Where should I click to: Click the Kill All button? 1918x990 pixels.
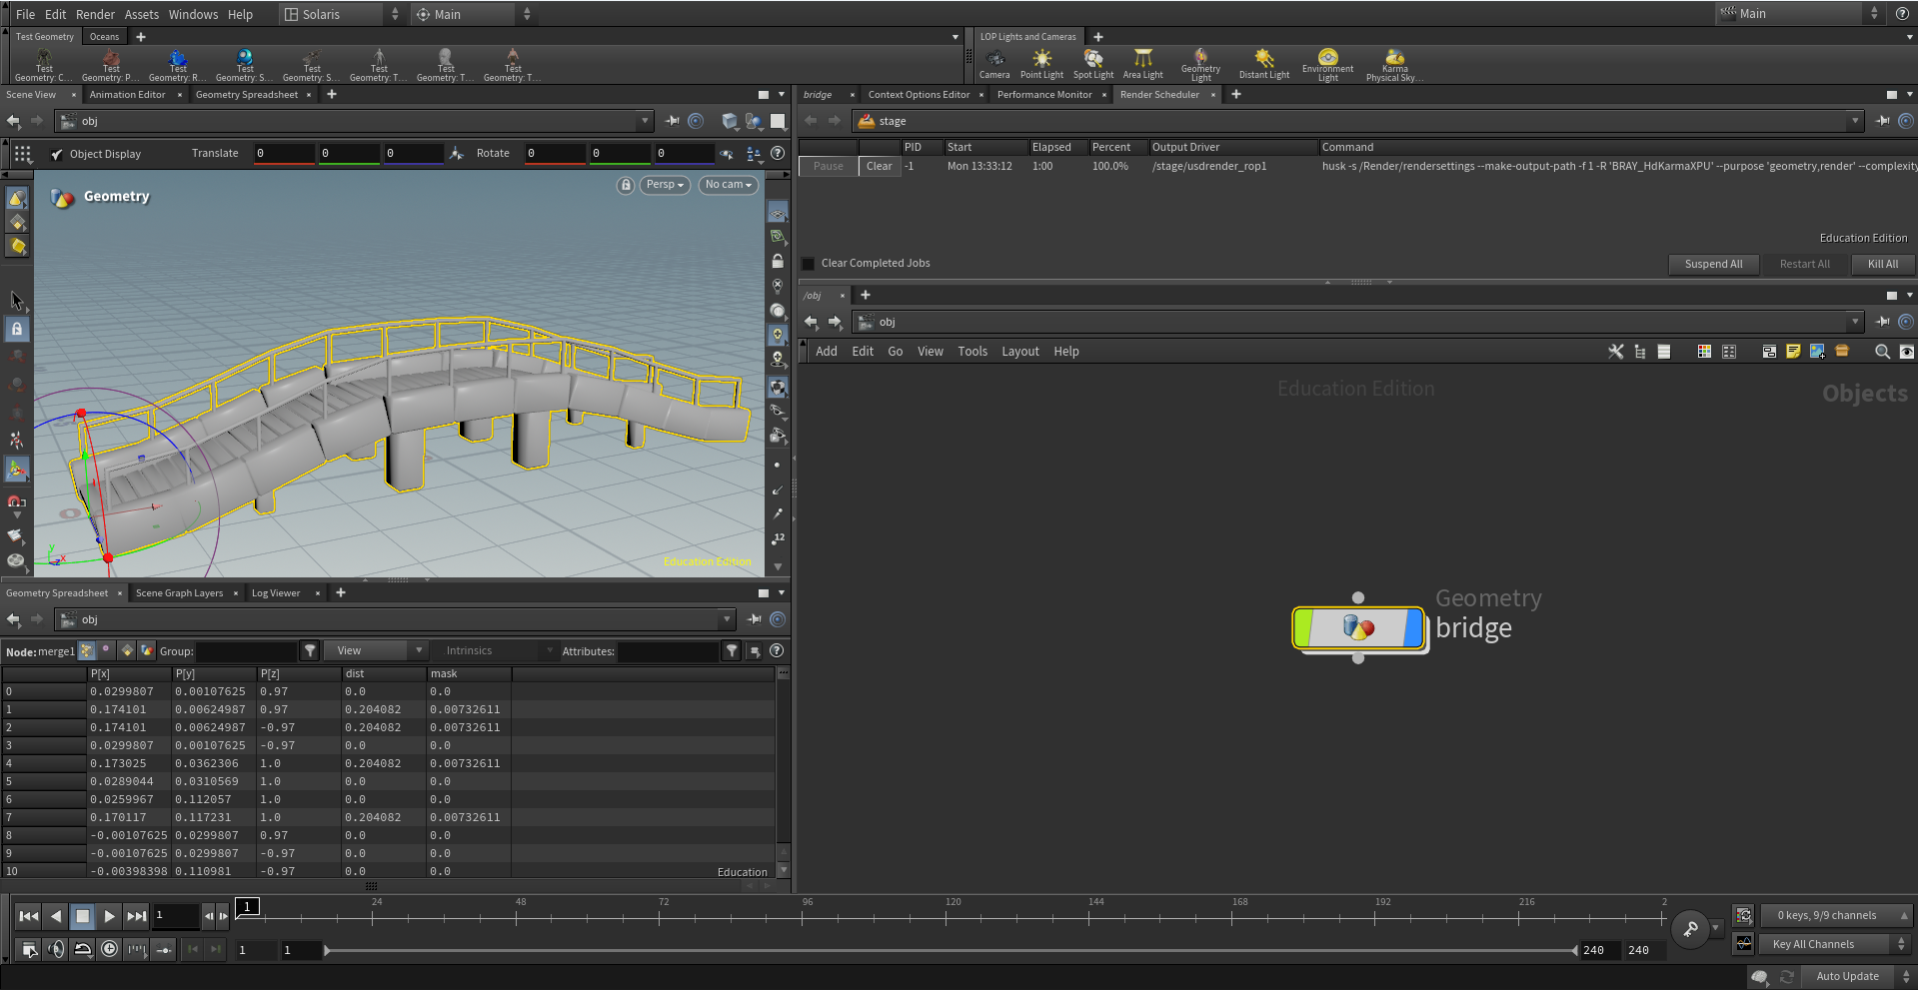(x=1883, y=265)
